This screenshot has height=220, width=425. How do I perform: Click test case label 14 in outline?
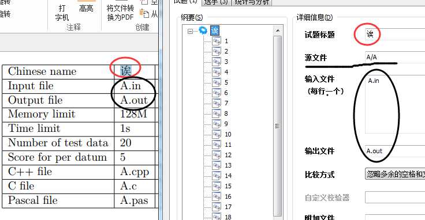pos(228,176)
